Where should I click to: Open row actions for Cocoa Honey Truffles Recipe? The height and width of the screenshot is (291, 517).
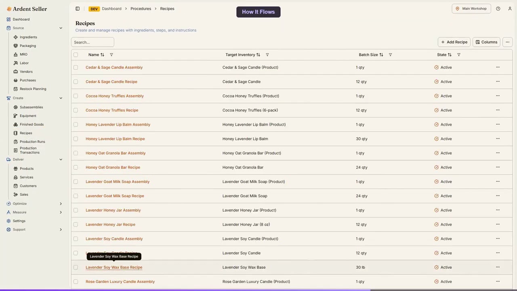coord(498,110)
